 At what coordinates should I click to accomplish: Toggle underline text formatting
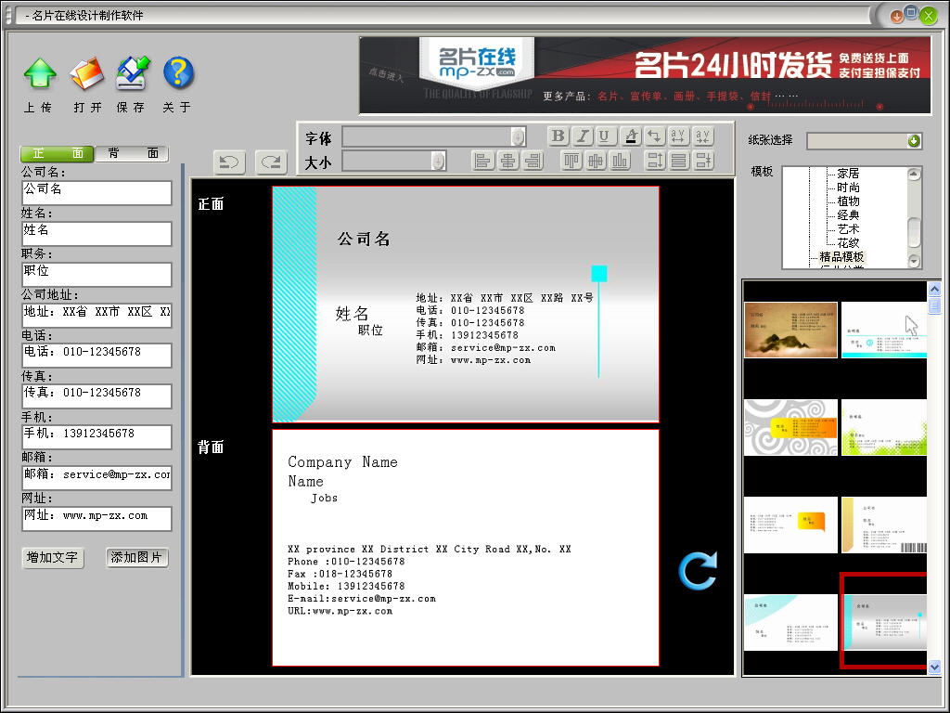[605, 136]
